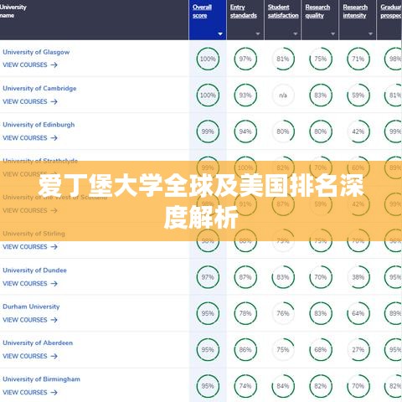View courses for University of Stirling
Viewport: 402px width, 402px height.
point(30,247)
